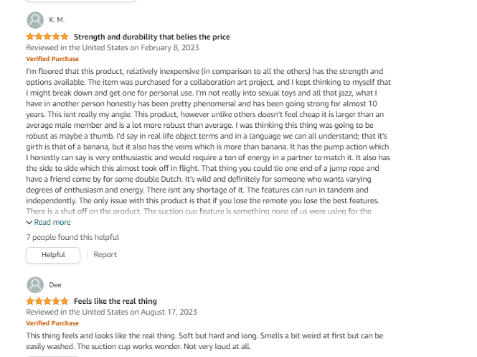Open the 'Strength and durability' review title
The height and width of the screenshot is (357, 477).
152,37
